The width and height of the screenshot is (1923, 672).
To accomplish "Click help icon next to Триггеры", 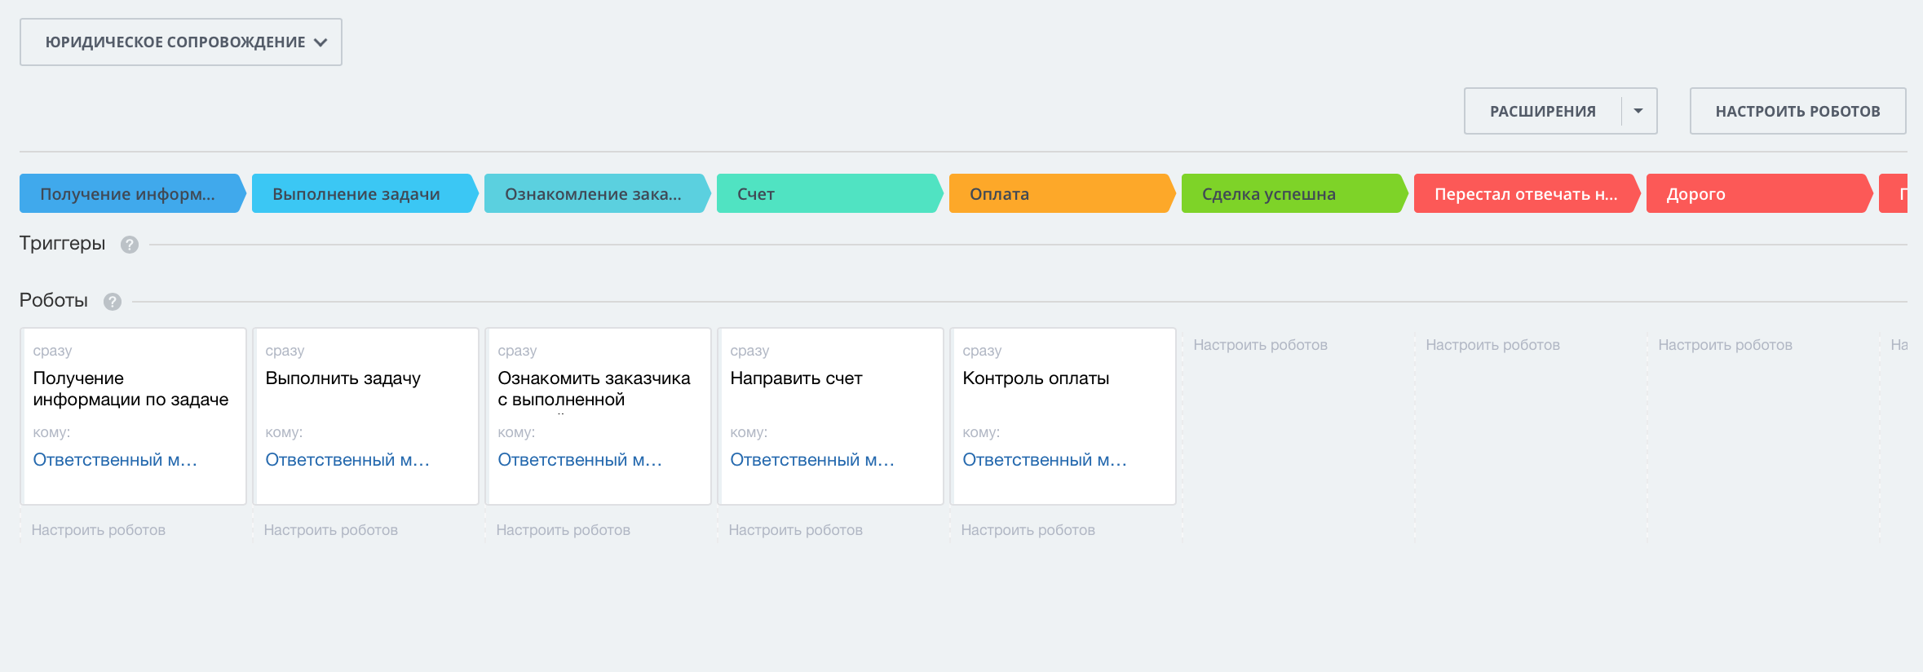I will click(x=130, y=245).
